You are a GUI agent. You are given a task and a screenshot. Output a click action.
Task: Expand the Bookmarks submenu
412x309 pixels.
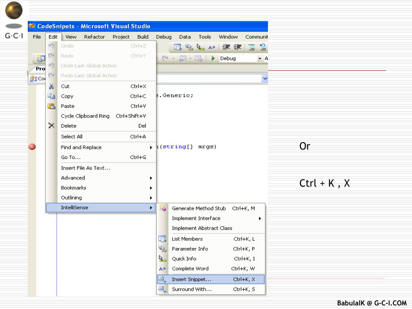[x=101, y=188]
